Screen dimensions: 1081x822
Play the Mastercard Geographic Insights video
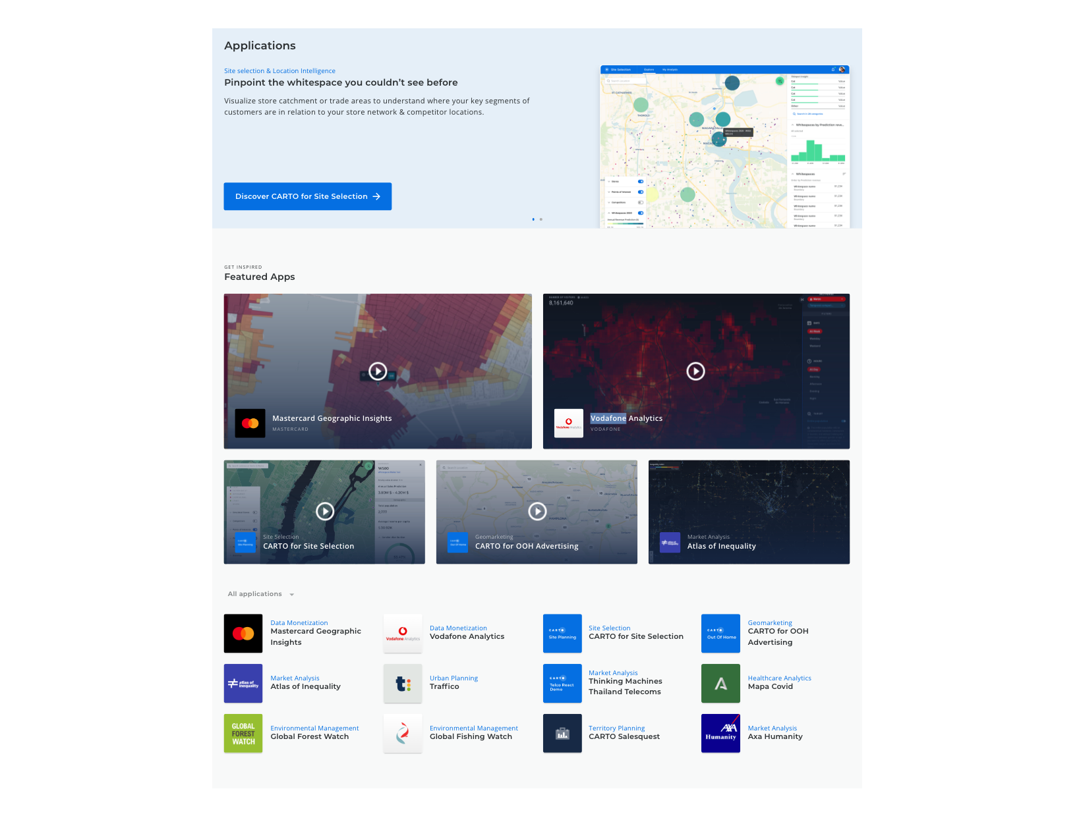378,371
